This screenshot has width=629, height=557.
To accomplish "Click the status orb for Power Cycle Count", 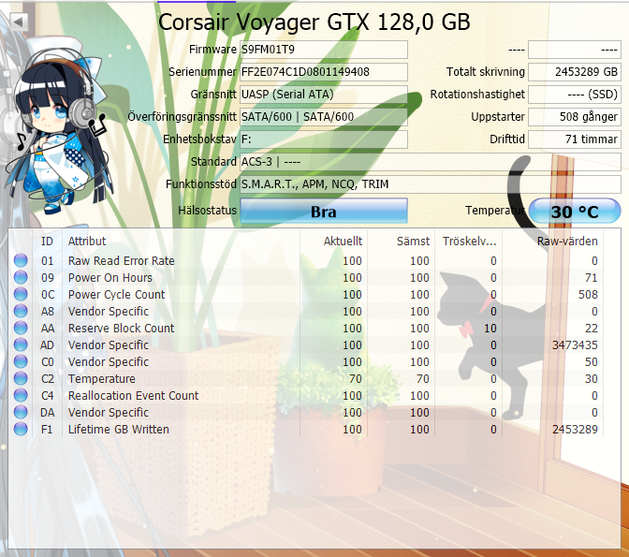I will click(21, 294).
